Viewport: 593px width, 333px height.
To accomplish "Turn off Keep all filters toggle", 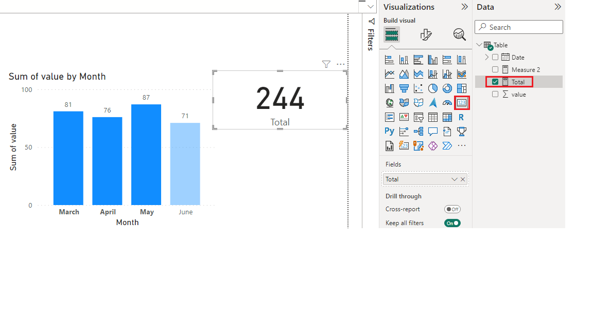I will (x=452, y=223).
